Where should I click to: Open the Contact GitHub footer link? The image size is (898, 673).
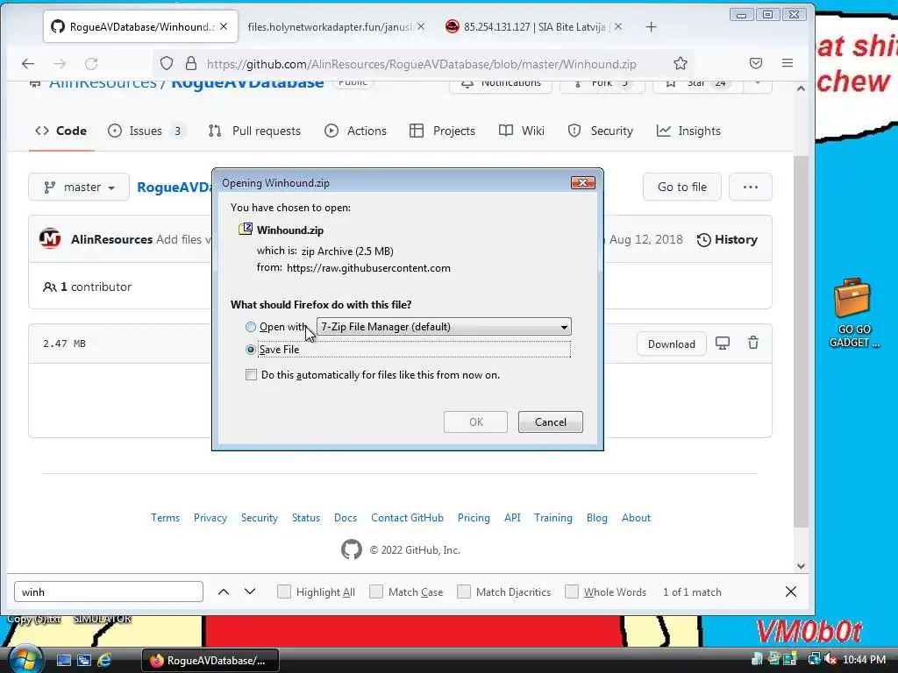tap(407, 518)
